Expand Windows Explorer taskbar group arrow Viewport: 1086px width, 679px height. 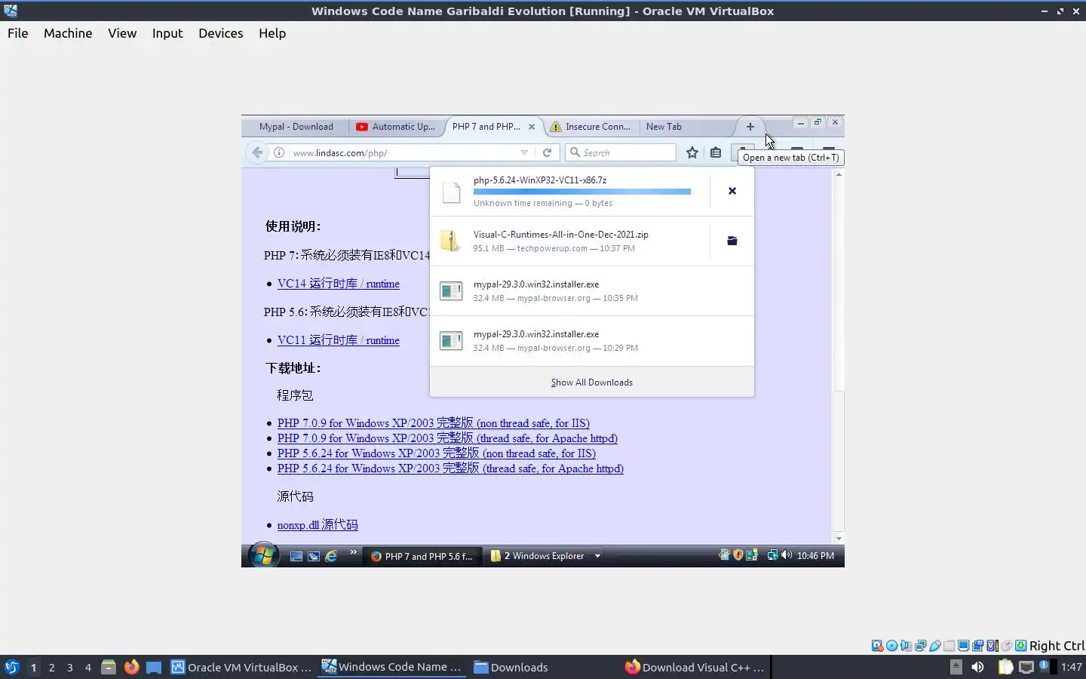pyautogui.click(x=597, y=556)
